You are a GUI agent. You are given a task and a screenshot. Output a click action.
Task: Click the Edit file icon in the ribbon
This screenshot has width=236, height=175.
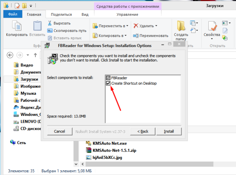[225, 31]
